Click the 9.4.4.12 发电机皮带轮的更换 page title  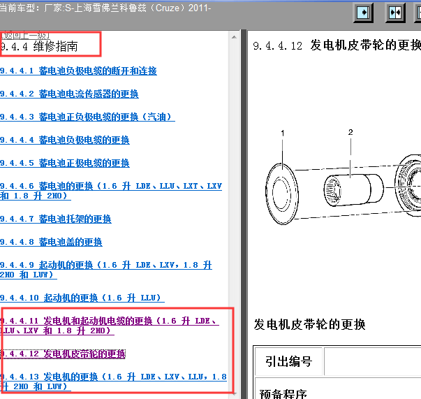pos(337,45)
